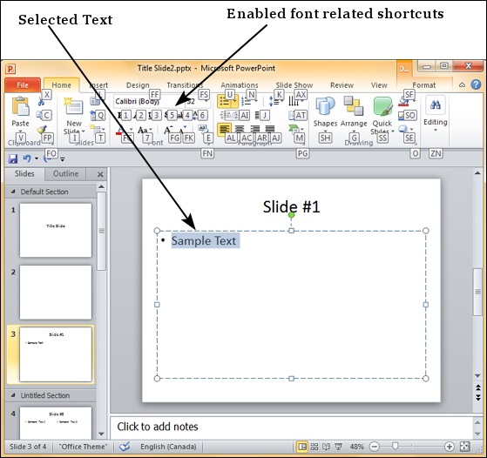Start Slide Show from status bar icon

[x=338, y=447]
